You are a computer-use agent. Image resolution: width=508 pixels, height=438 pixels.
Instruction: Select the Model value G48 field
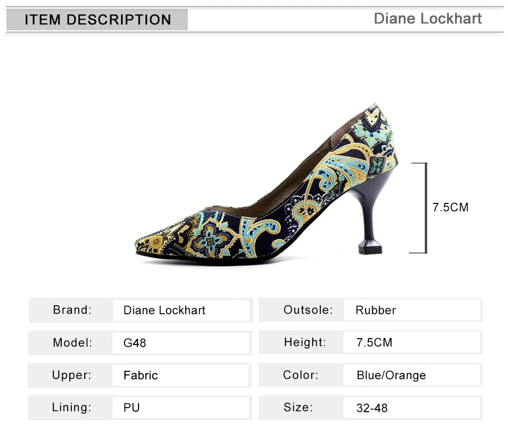[181, 343]
